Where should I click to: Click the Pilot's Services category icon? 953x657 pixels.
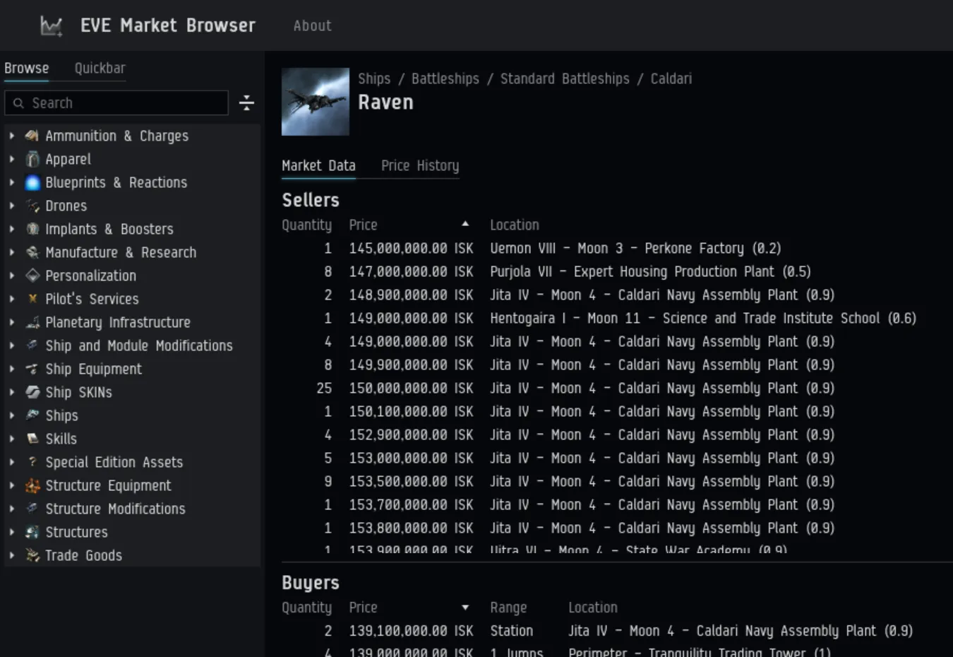pyautogui.click(x=32, y=299)
